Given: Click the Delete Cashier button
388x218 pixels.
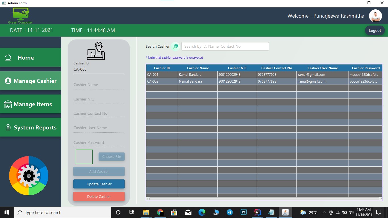Looking at the screenshot, I should point(99,196).
